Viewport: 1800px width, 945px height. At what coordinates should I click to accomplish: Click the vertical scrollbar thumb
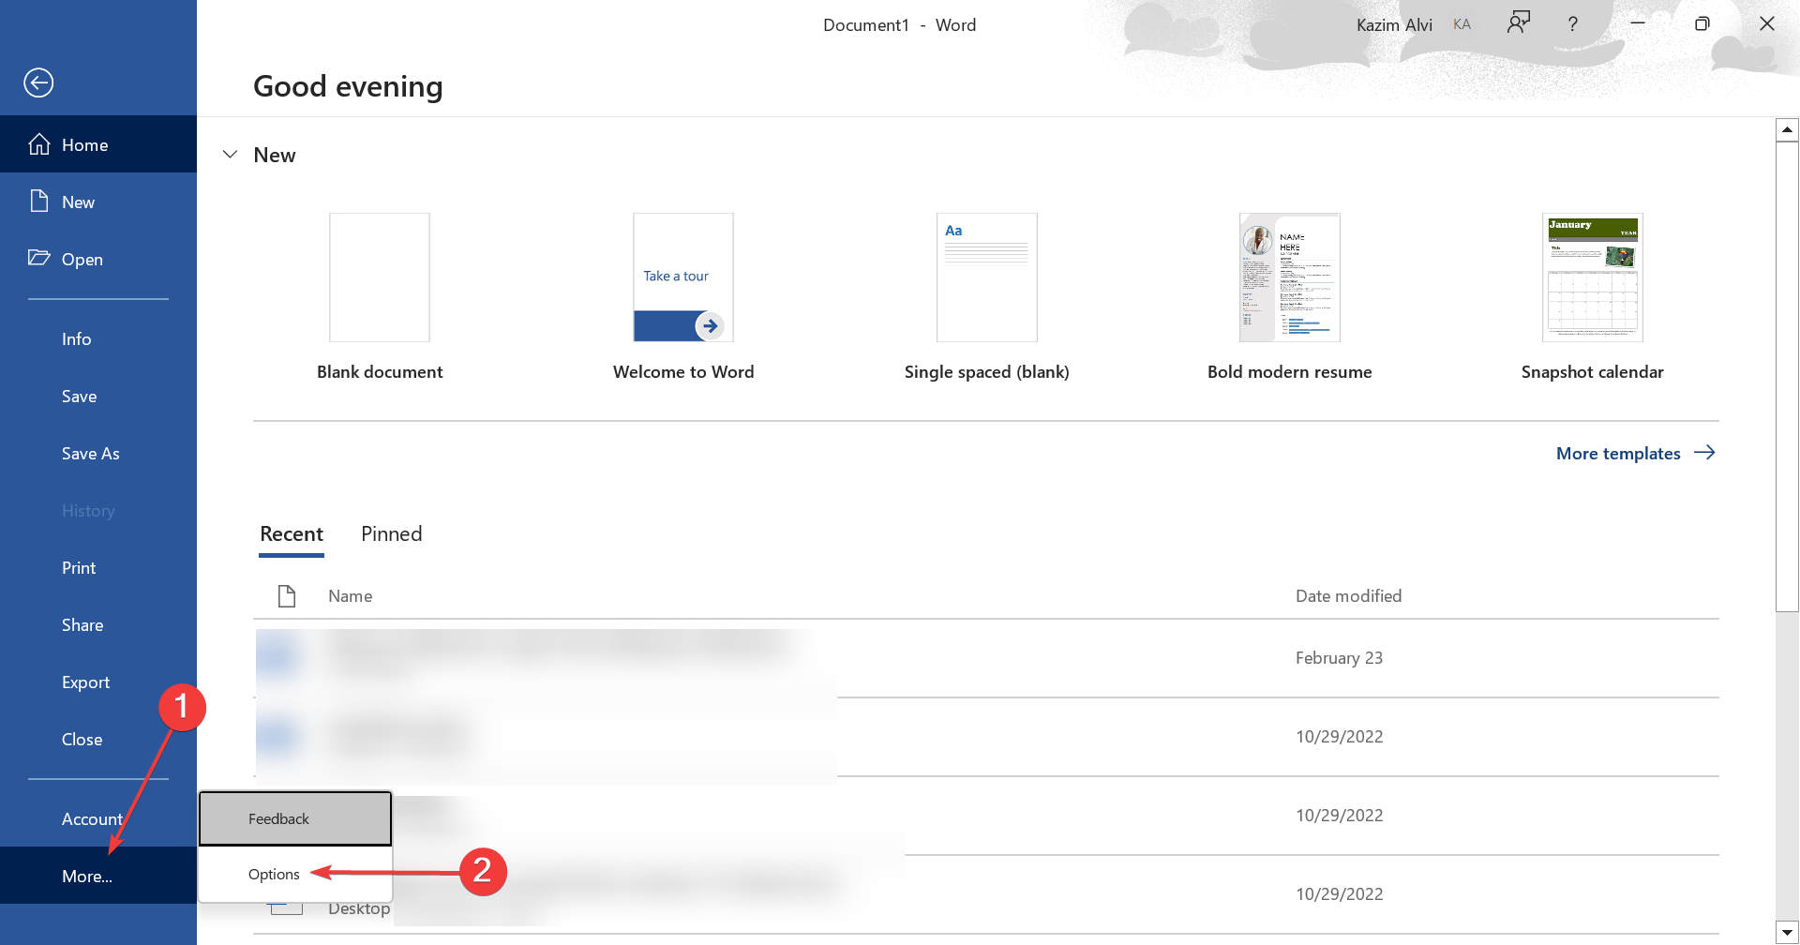click(1788, 376)
